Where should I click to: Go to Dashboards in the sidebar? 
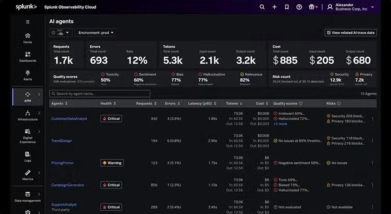click(27, 57)
